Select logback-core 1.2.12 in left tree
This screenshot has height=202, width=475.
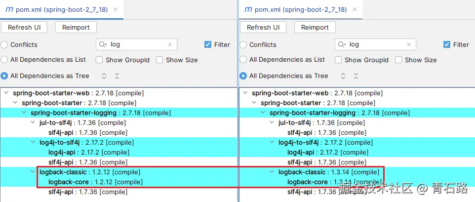[95, 182]
